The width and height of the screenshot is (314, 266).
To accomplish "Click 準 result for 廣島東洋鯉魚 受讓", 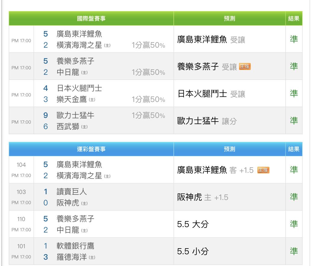I will click(x=294, y=39).
